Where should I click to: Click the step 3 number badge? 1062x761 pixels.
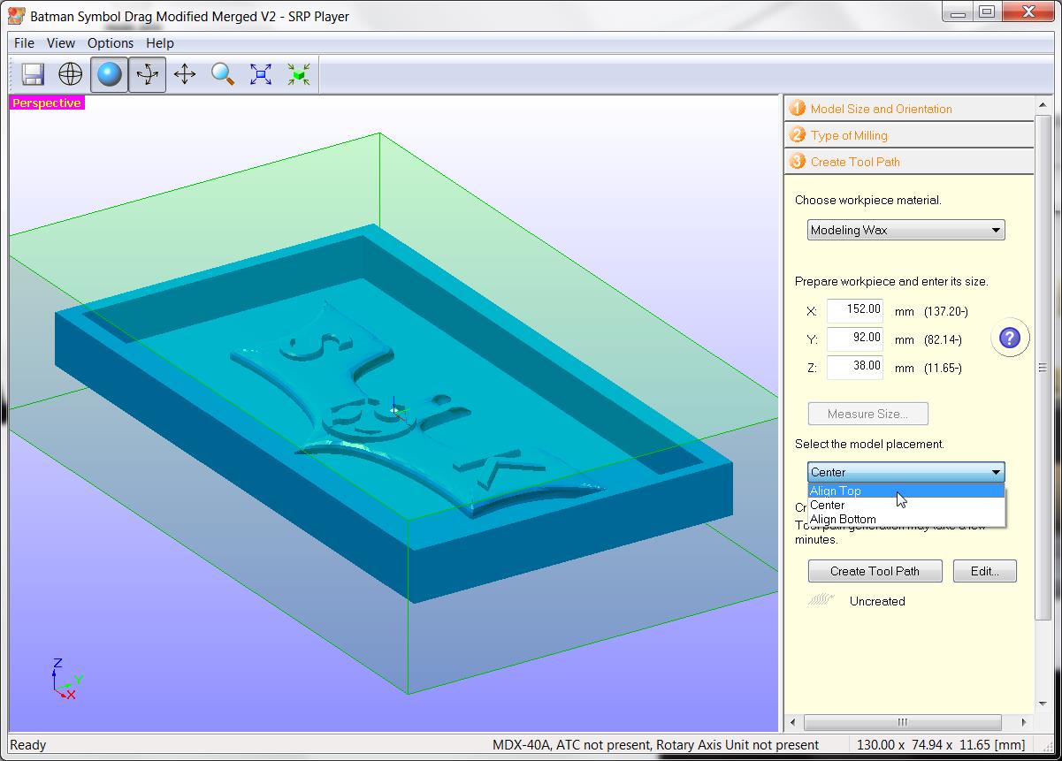point(798,161)
